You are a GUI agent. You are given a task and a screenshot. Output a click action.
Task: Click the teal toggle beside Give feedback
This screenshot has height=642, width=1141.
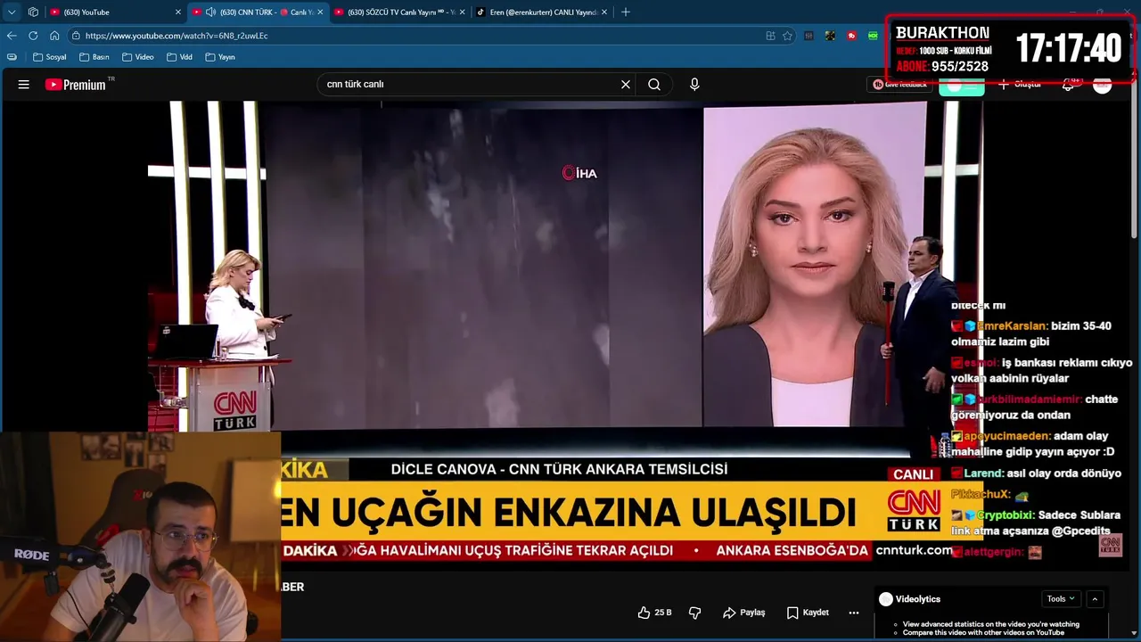962,86
